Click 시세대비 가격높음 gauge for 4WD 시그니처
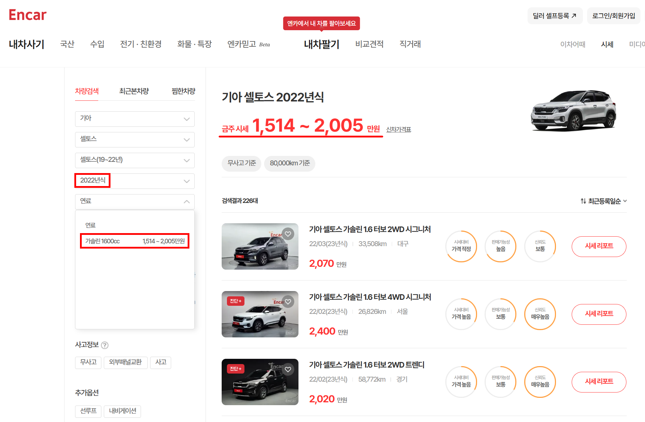The height and width of the screenshot is (422, 645). (461, 314)
